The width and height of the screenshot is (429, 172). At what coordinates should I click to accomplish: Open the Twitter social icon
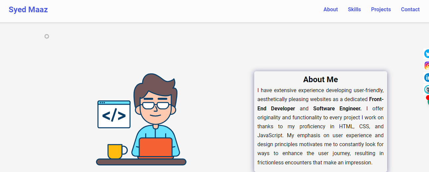(427, 54)
